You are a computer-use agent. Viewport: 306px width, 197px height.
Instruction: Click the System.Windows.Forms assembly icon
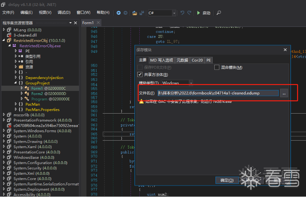click(9, 131)
